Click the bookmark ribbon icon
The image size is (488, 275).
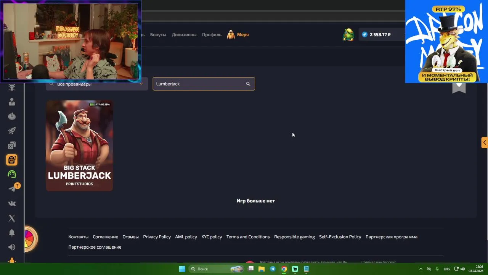click(459, 87)
